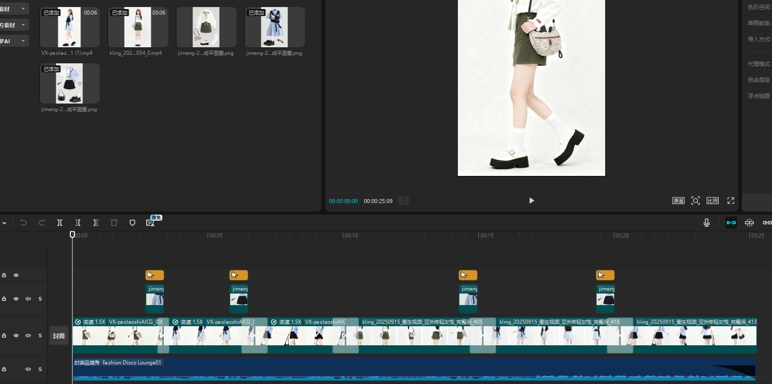Click the undo arrow in timeline toolbar

coord(24,223)
